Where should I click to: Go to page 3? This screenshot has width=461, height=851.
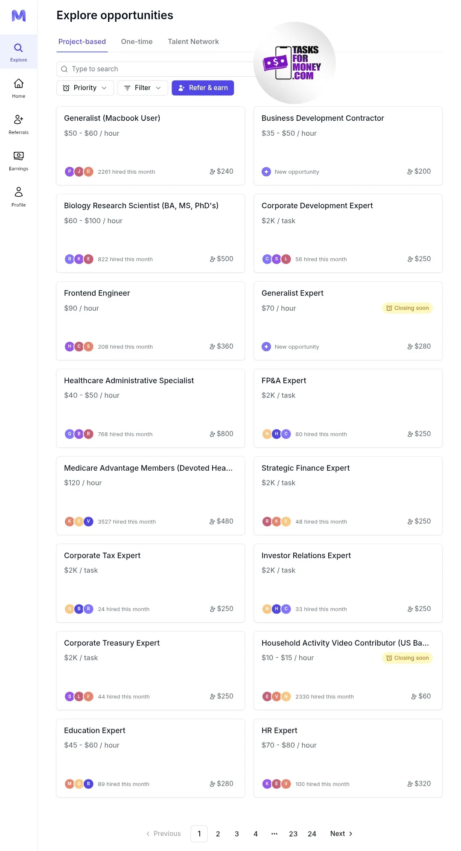point(236,834)
